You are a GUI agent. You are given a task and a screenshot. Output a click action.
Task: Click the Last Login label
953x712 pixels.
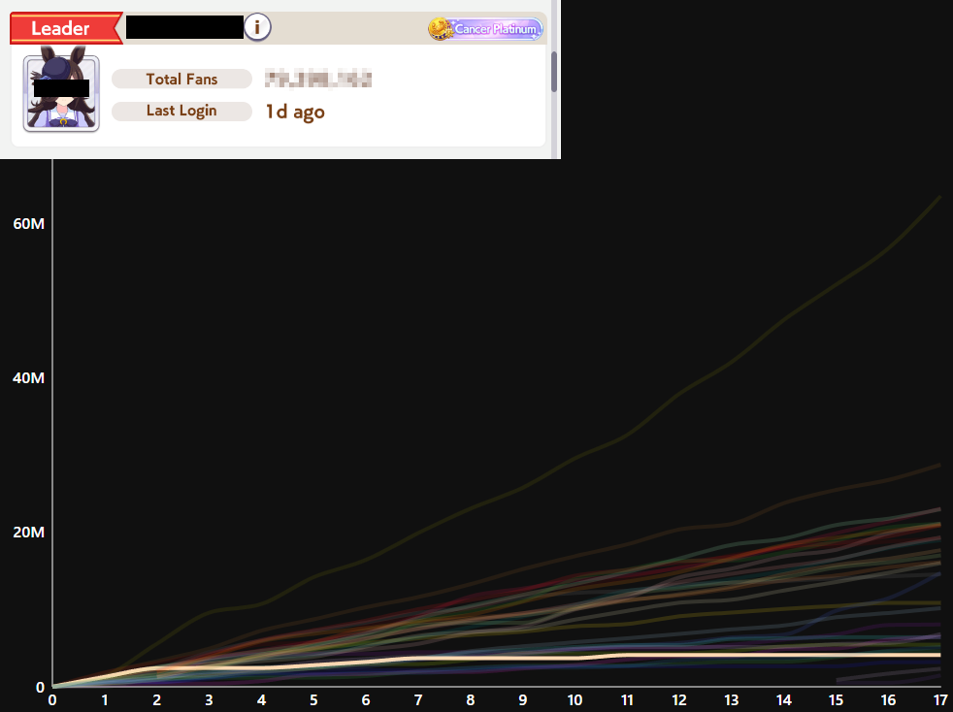click(181, 111)
